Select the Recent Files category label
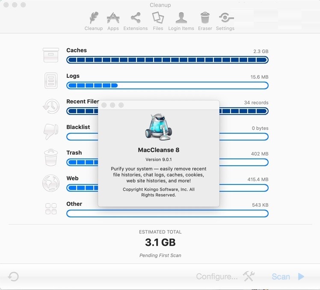Image resolution: width=320 pixels, height=290 pixels. point(83,101)
